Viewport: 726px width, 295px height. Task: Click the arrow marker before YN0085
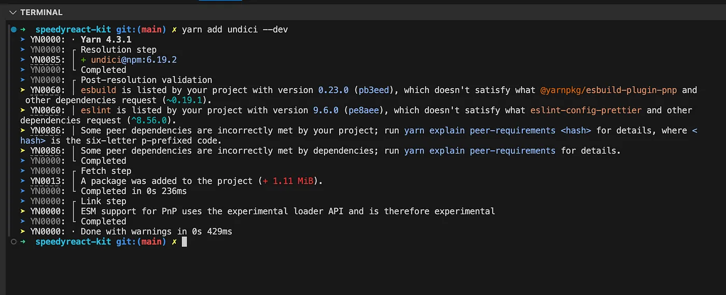click(23, 60)
